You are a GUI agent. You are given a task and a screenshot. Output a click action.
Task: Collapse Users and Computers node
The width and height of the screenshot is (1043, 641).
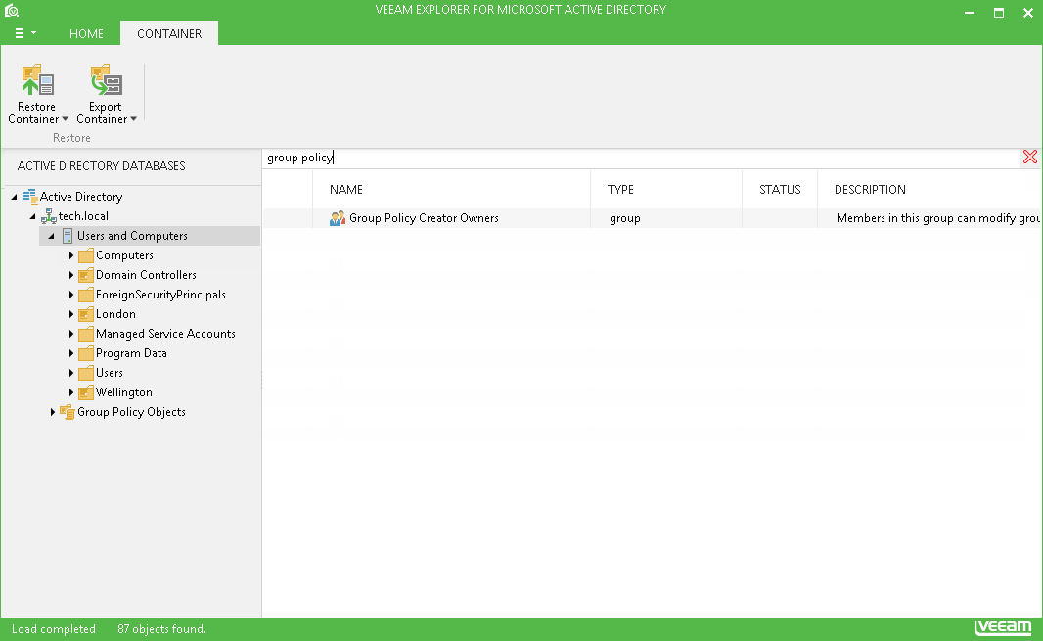(51, 236)
